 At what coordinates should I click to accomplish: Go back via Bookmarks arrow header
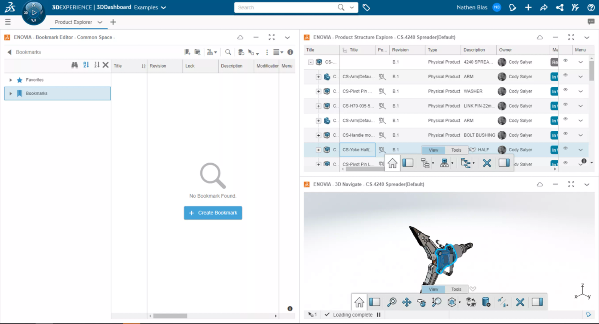[x=10, y=52]
